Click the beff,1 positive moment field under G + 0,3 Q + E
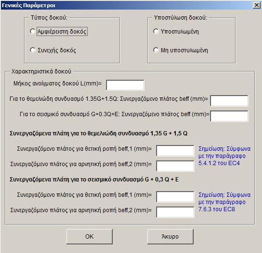Screen dimensions: 262x253 pos(175,196)
